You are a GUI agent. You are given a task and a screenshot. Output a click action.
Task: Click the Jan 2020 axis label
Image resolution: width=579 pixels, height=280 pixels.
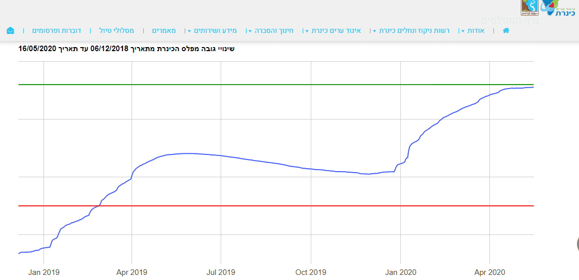click(x=400, y=272)
